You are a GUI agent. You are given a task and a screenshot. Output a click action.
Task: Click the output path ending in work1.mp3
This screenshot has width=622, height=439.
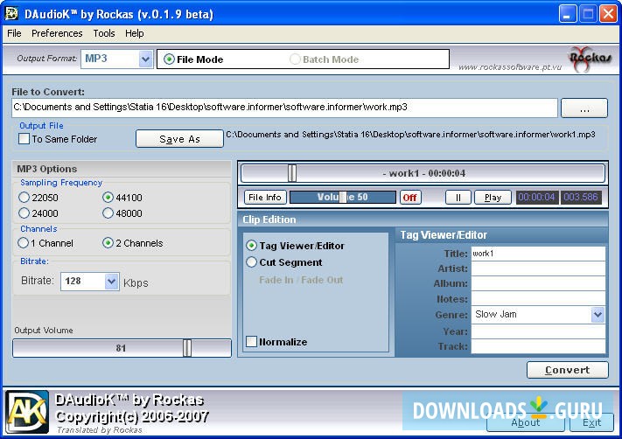click(x=410, y=135)
